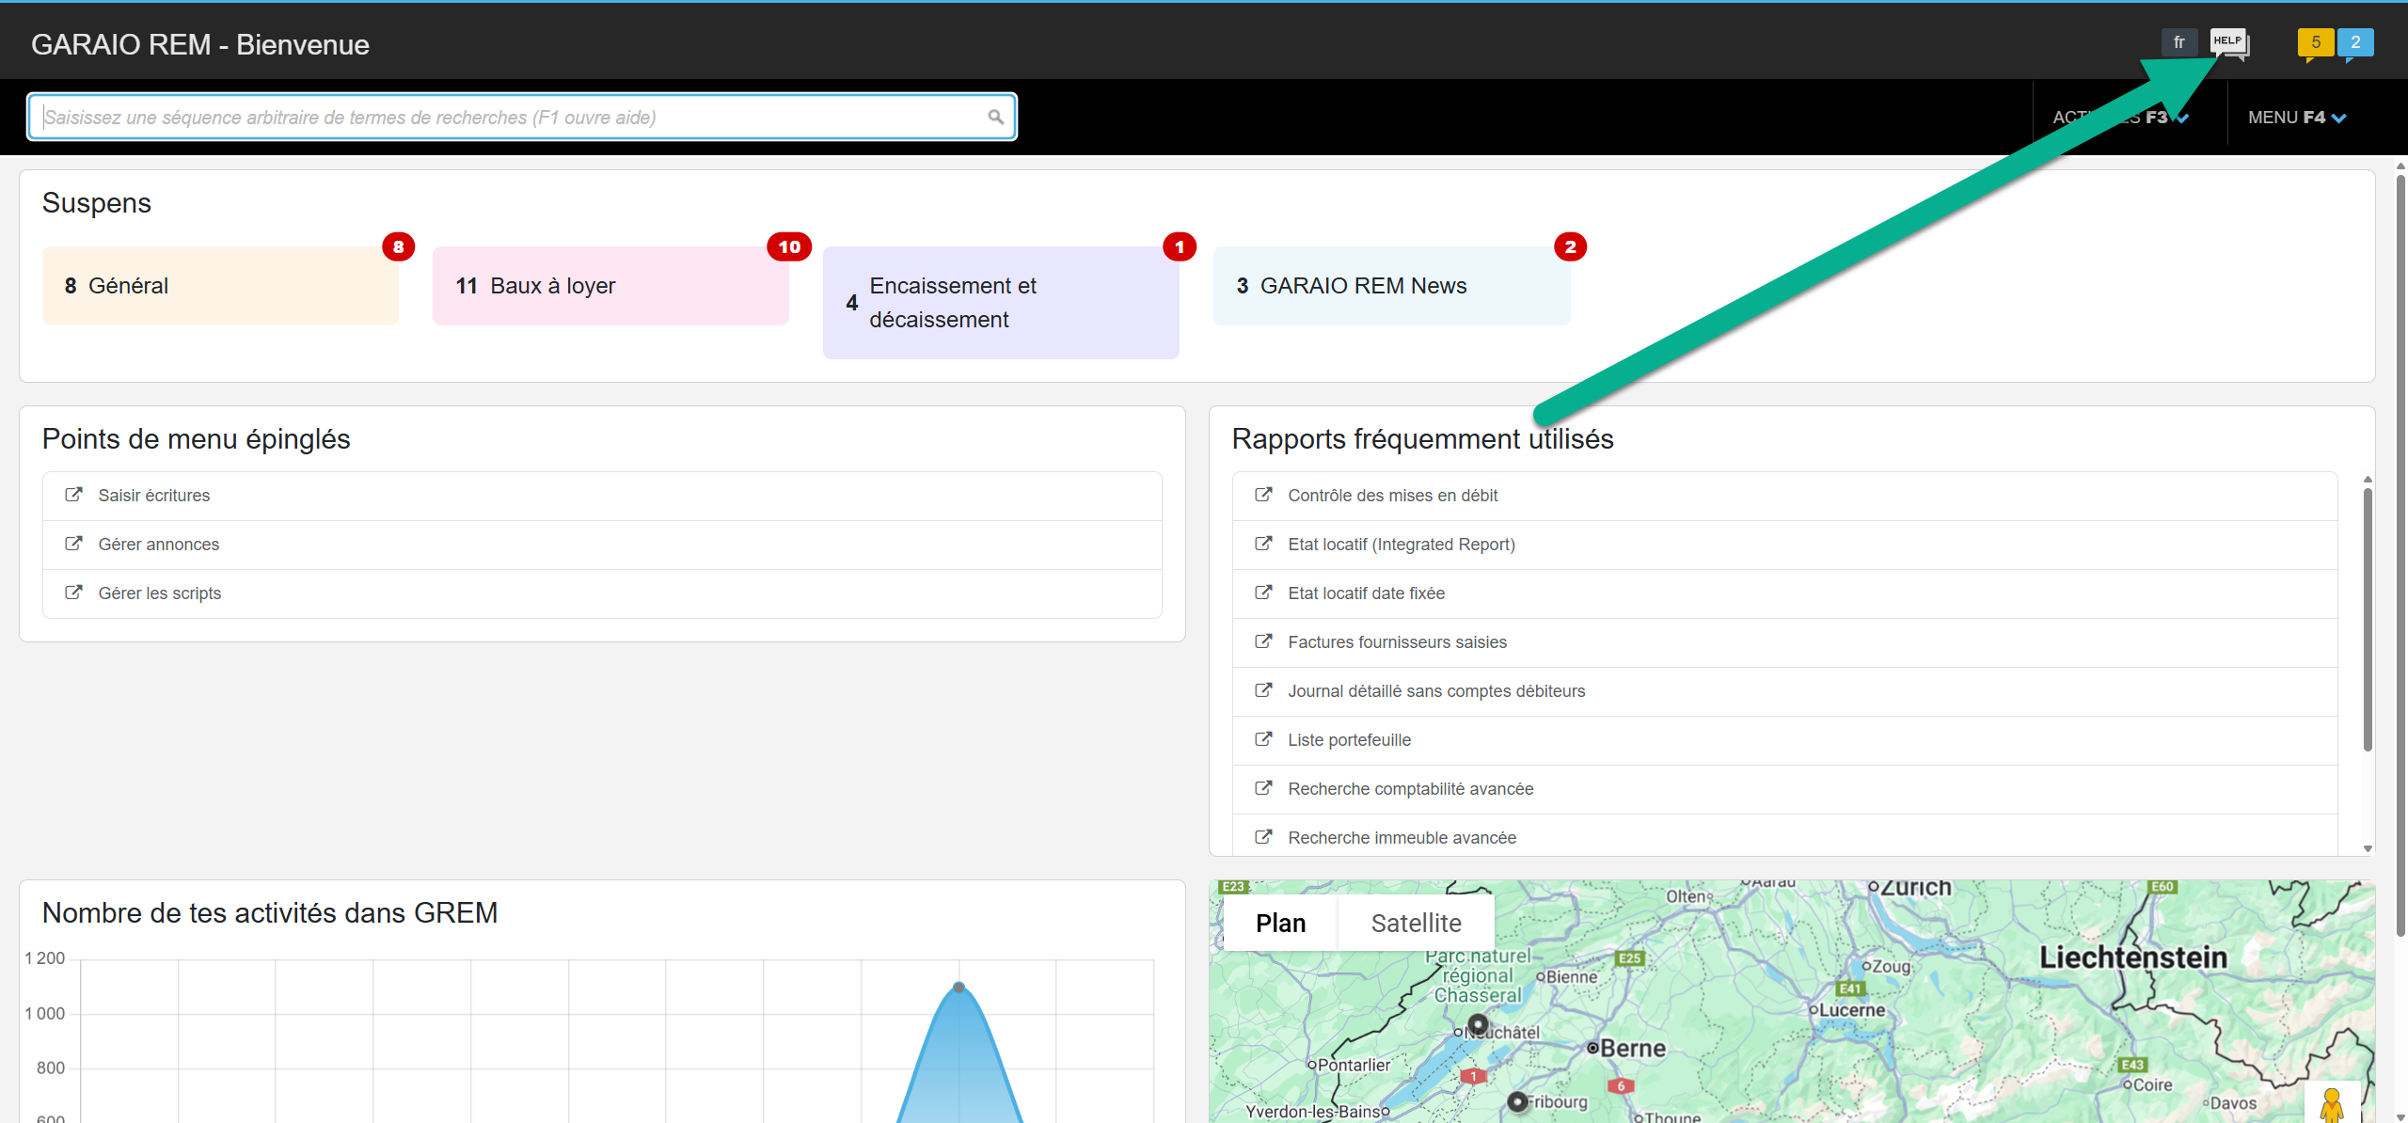Click external-link icon beside Gérer annonces
This screenshot has height=1123, width=2408.
73,544
